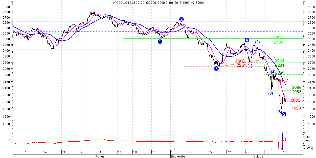Click the date tick labeled 29
The width and height of the screenshot is (316, 158).
pyautogui.click(x=248, y=152)
